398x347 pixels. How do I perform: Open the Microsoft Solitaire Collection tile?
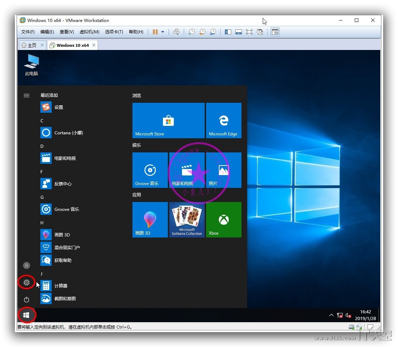[187, 220]
